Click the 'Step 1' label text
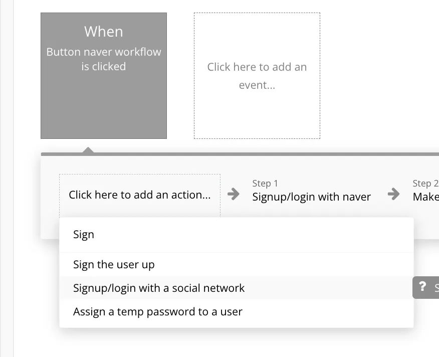Screen dimensions: 439x357 point(265,184)
